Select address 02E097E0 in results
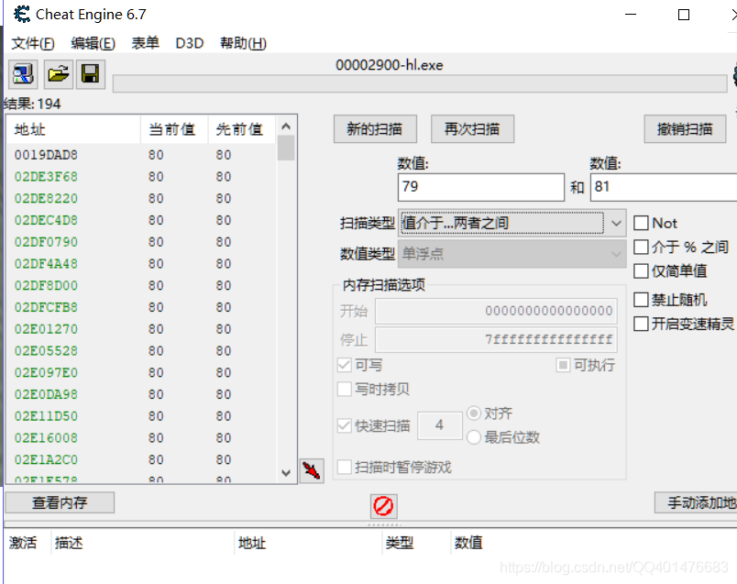737x584 pixels. point(46,372)
